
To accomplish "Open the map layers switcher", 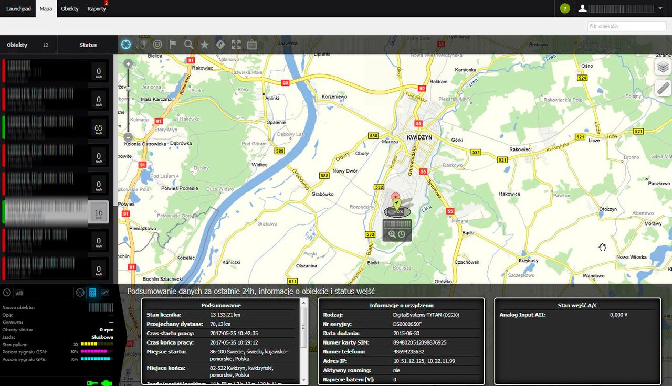I will tap(663, 67).
